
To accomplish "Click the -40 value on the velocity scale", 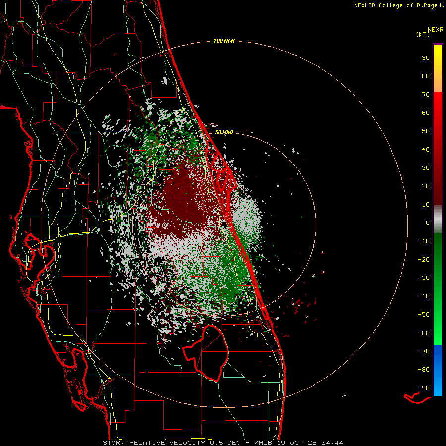I will (424, 296).
